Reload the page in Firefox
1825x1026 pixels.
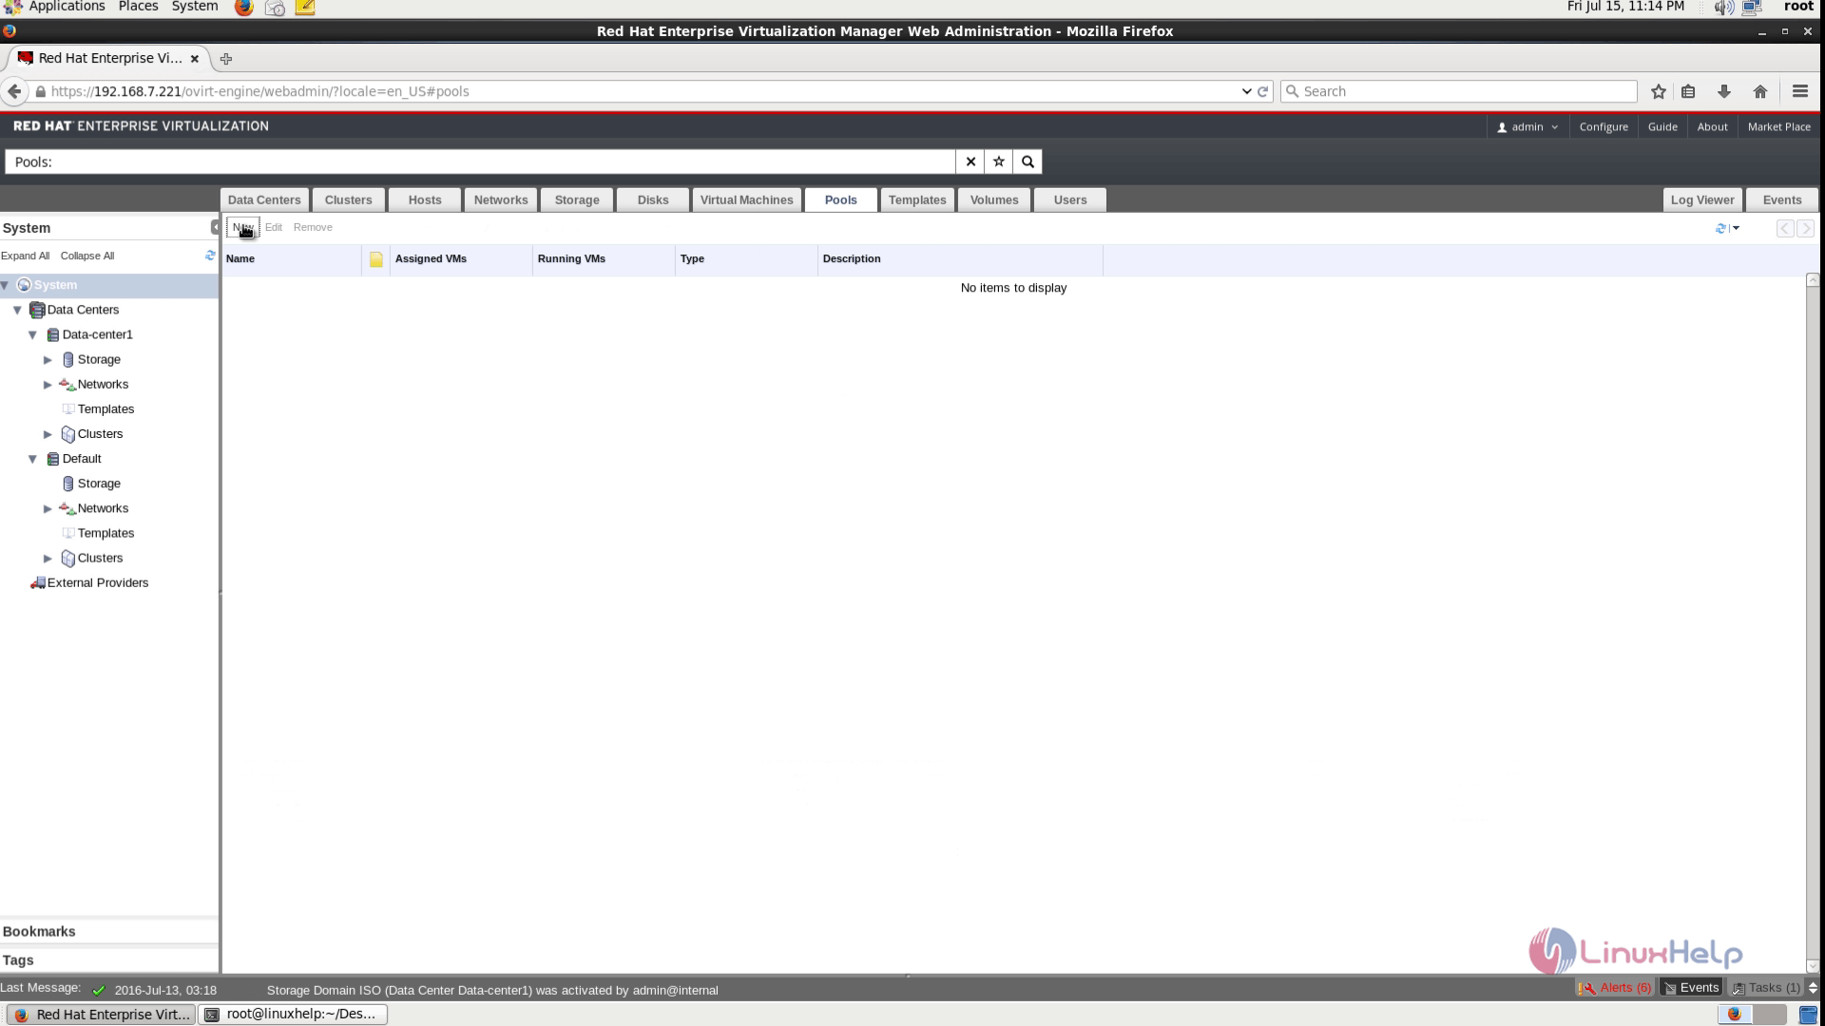pyautogui.click(x=1263, y=91)
